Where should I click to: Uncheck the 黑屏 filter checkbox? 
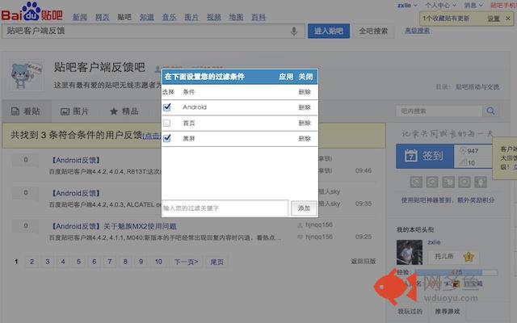coord(167,138)
